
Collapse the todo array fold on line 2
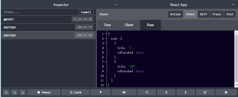106,39
